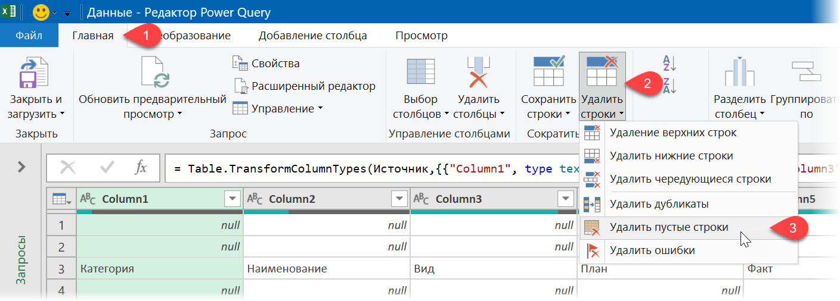Open Properties (Свойства) in the ribbon
The width and height of the screenshot is (840, 301).
click(266, 63)
